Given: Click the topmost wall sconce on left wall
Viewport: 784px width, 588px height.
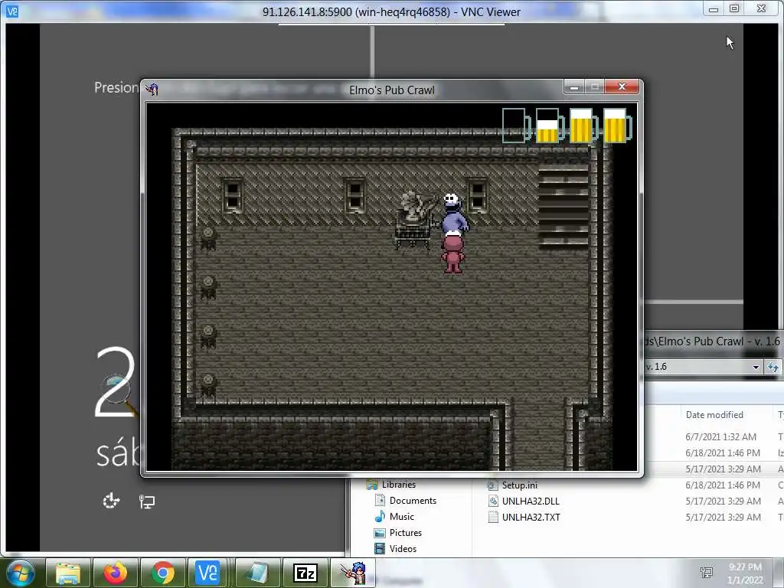Looking at the screenshot, I should pyautogui.click(x=207, y=238).
